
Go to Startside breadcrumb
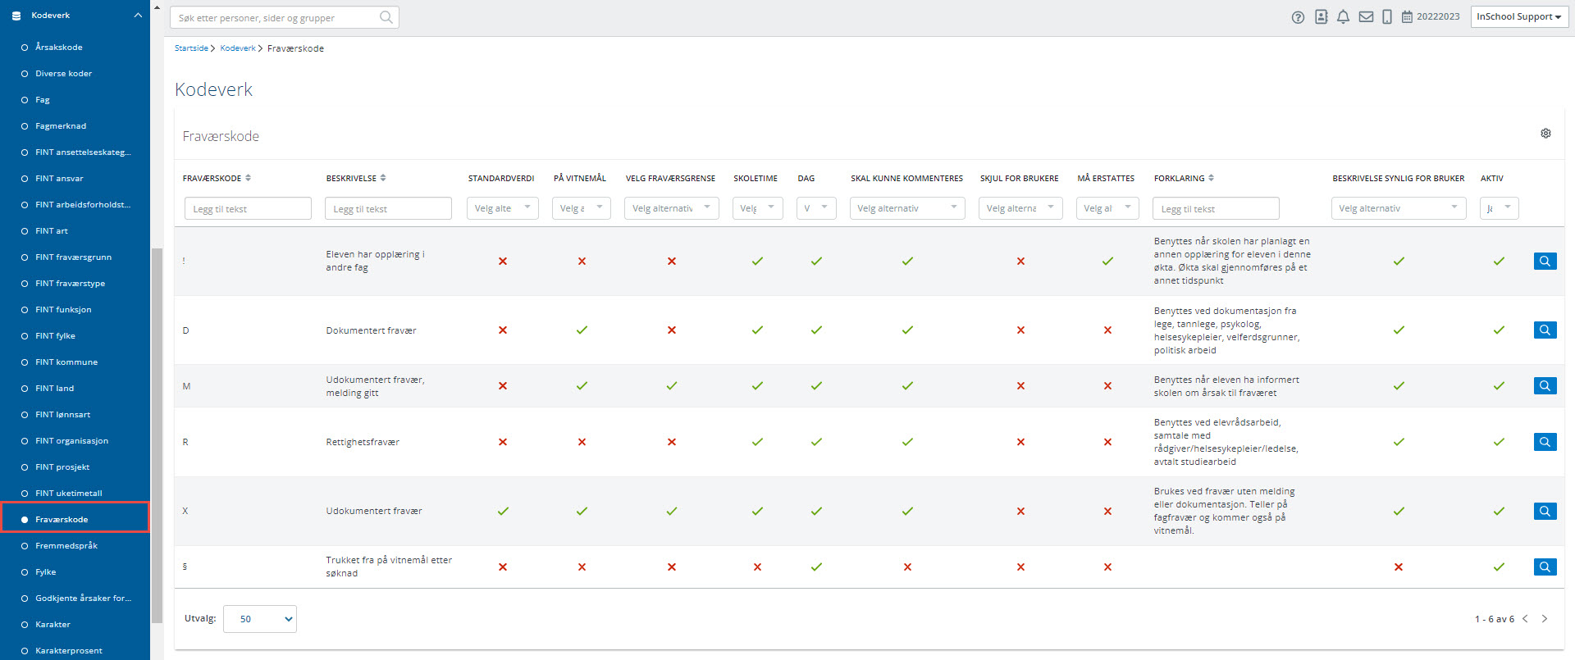click(x=191, y=48)
